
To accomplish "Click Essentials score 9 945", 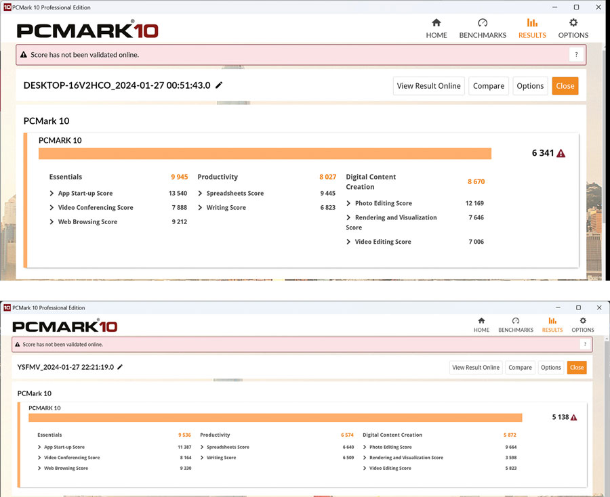I will pos(180,177).
